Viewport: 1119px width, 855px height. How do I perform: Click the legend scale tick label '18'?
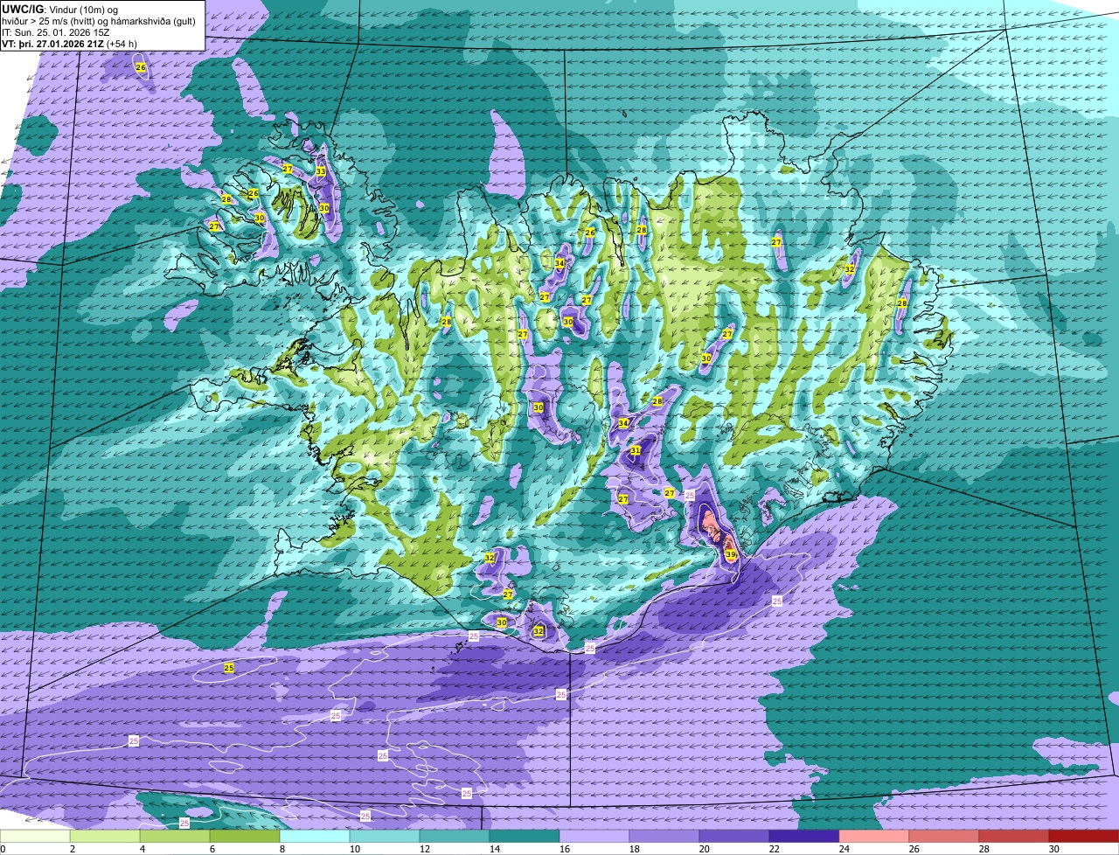click(634, 849)
